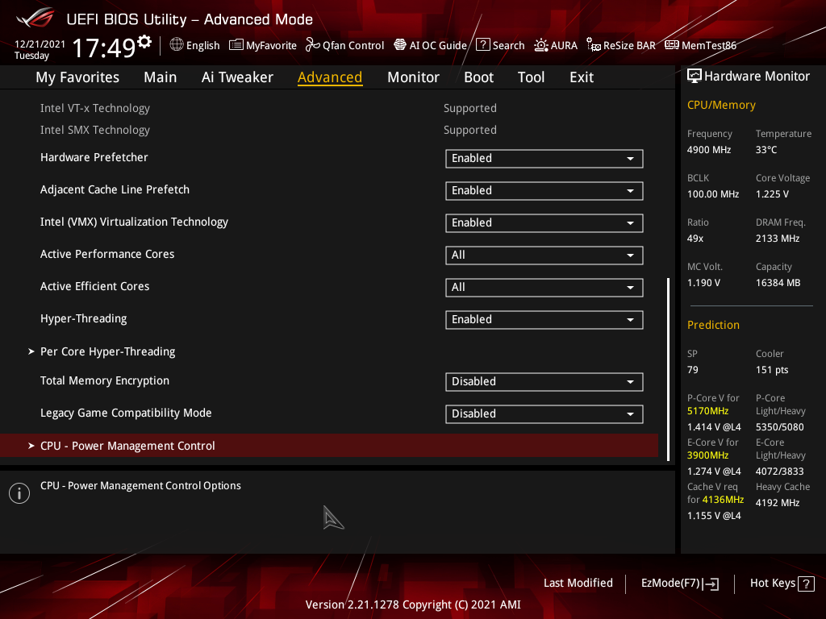This screenshot has width=826, height=619.
Task: Switch to Monitor tab
Action: (x=413, y=77)
